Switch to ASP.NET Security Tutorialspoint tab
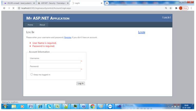 tap(53, 3)
